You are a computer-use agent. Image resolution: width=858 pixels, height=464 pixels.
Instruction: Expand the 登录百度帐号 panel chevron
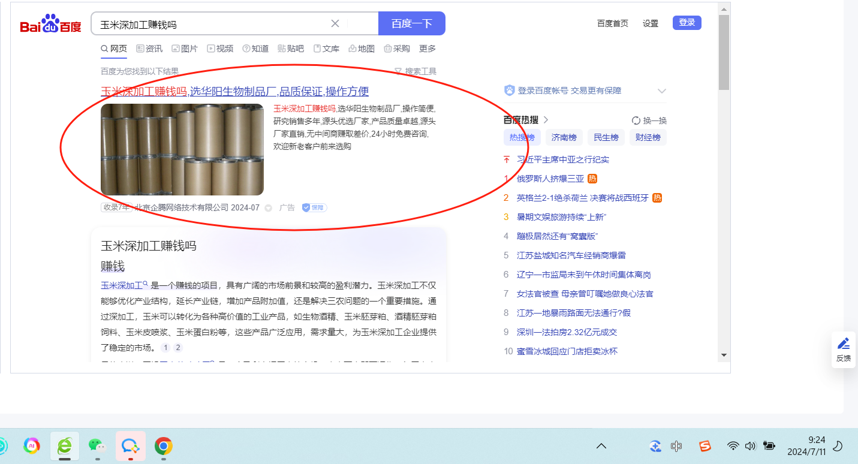click(x=662, y=91)
